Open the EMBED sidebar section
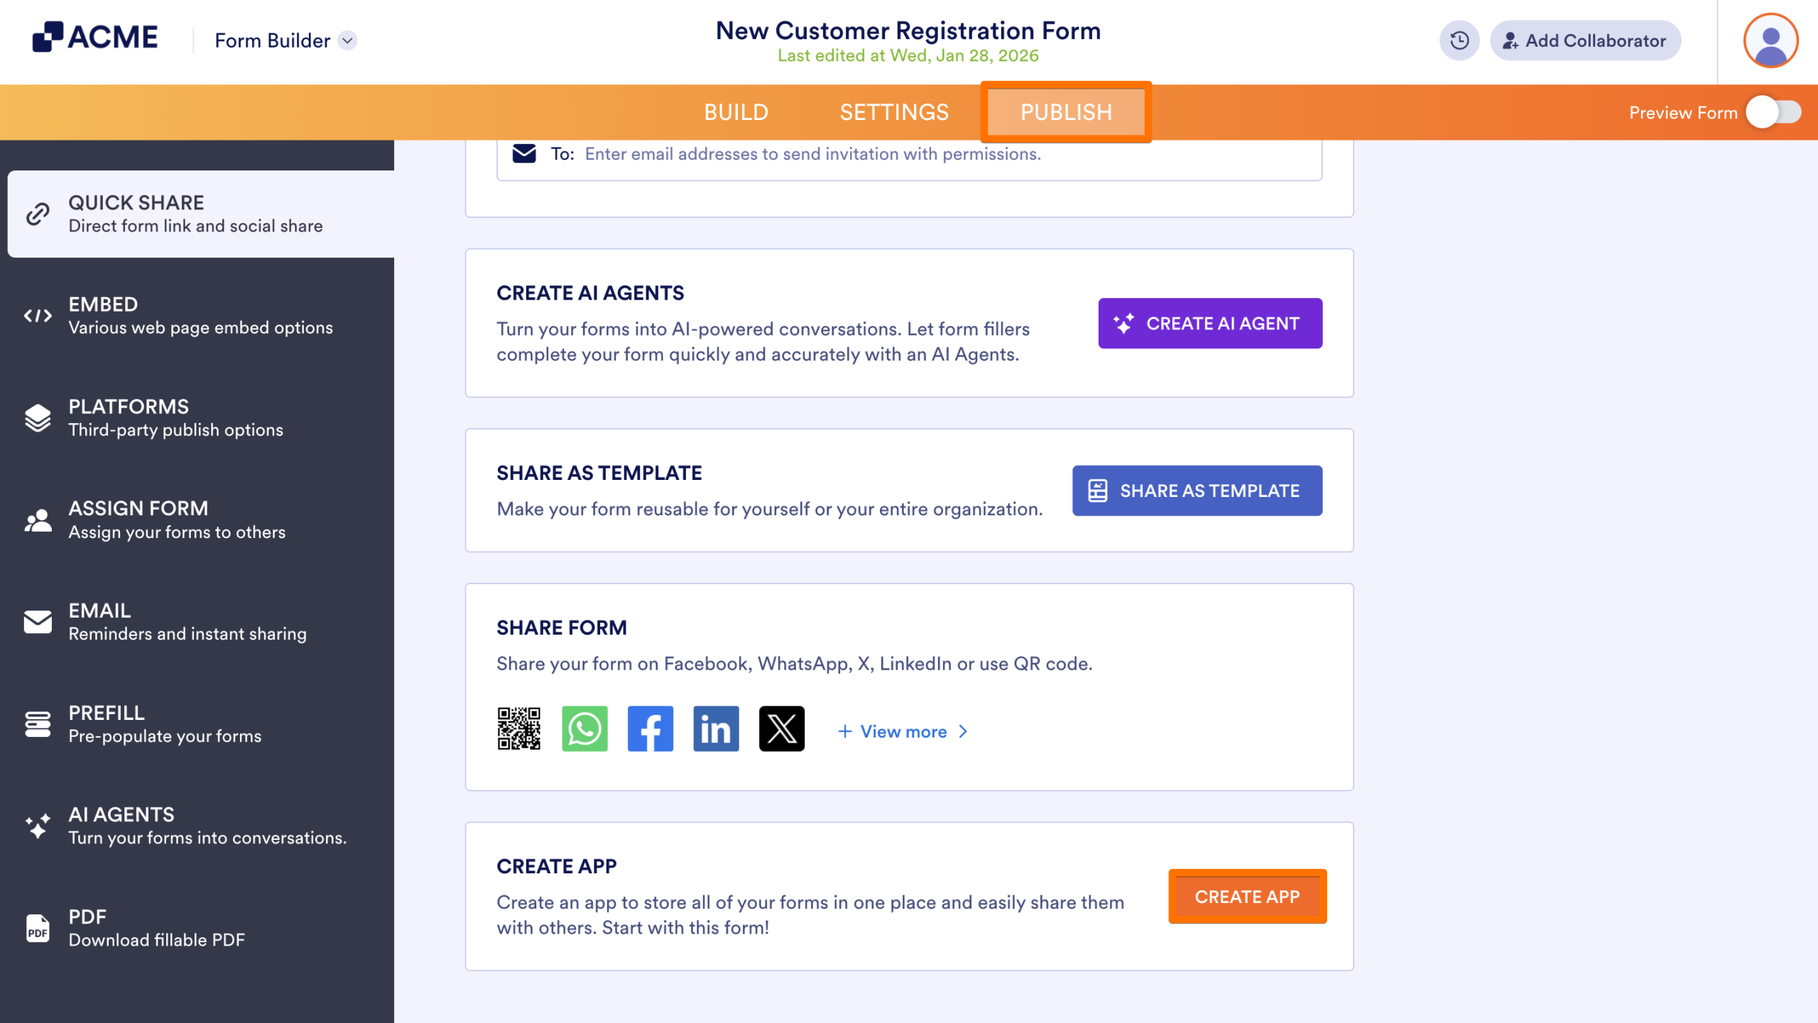 tap(200, 316)
